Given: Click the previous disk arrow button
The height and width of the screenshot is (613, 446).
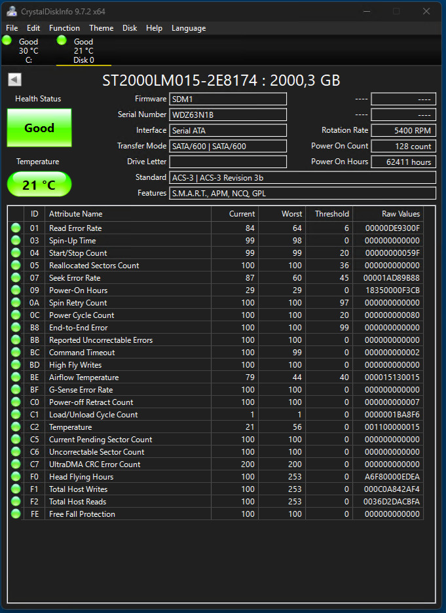Looking at the screenshot, I should (14, 80).
